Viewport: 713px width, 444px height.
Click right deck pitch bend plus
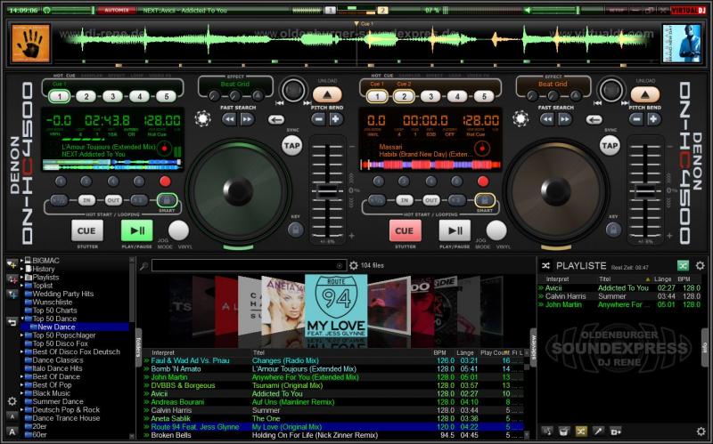[654, 119]
